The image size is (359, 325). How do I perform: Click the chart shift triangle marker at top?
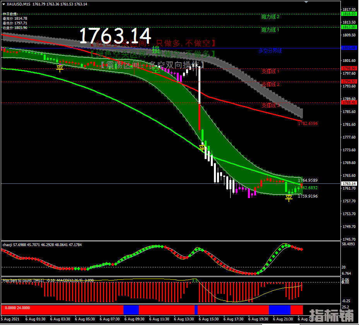click(x=306, y=2)
